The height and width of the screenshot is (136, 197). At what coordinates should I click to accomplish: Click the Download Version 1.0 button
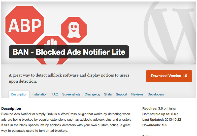169,76
